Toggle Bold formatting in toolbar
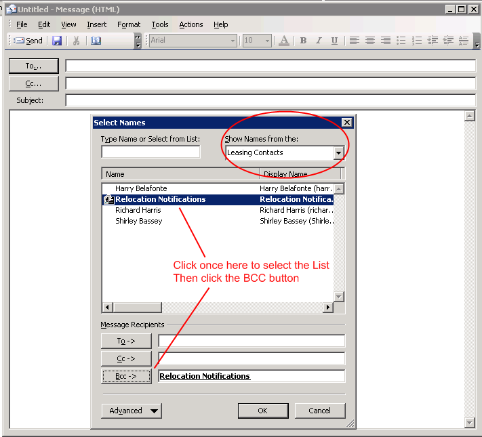Image resolution: width=482 pixels, height=437 pixels. (303, 41)
